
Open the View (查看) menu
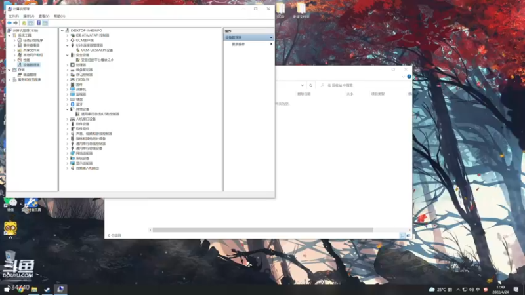point(44,16)
